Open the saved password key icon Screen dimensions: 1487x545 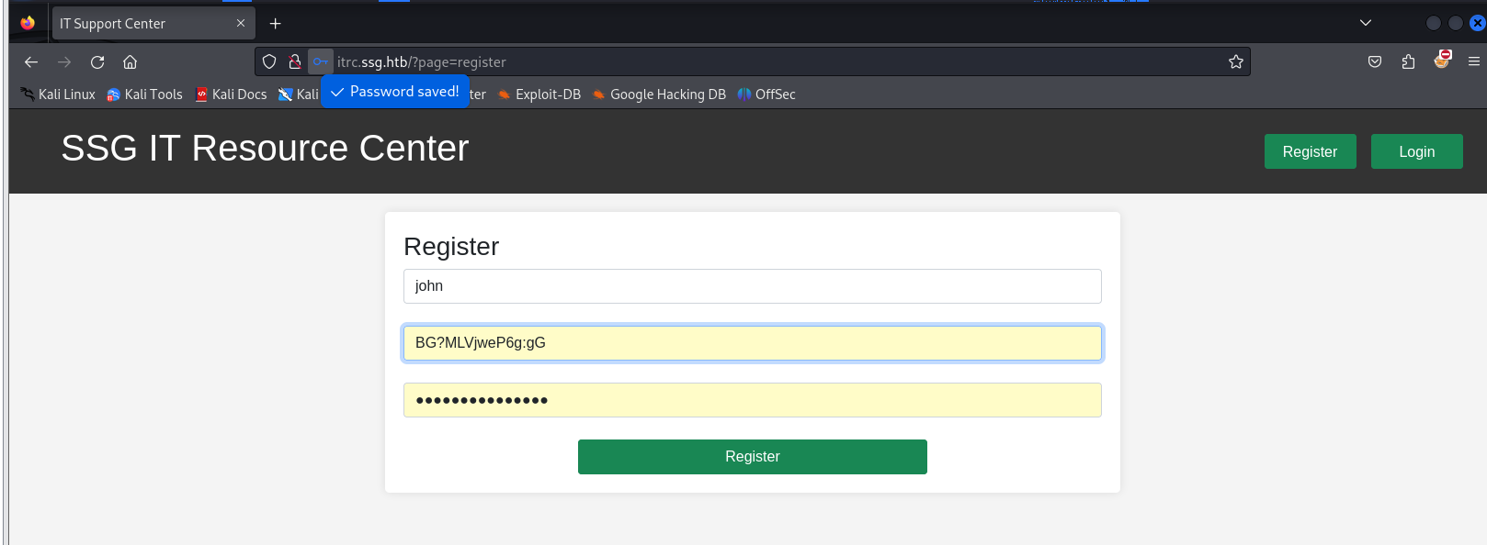[320, 61]
